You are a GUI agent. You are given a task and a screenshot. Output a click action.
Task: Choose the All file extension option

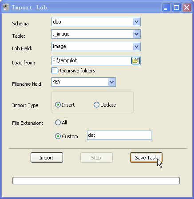coord(58,123)
